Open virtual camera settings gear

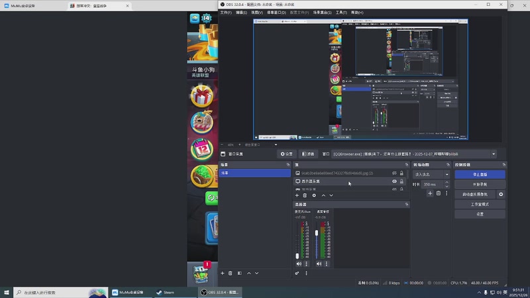tap(501, 194)
